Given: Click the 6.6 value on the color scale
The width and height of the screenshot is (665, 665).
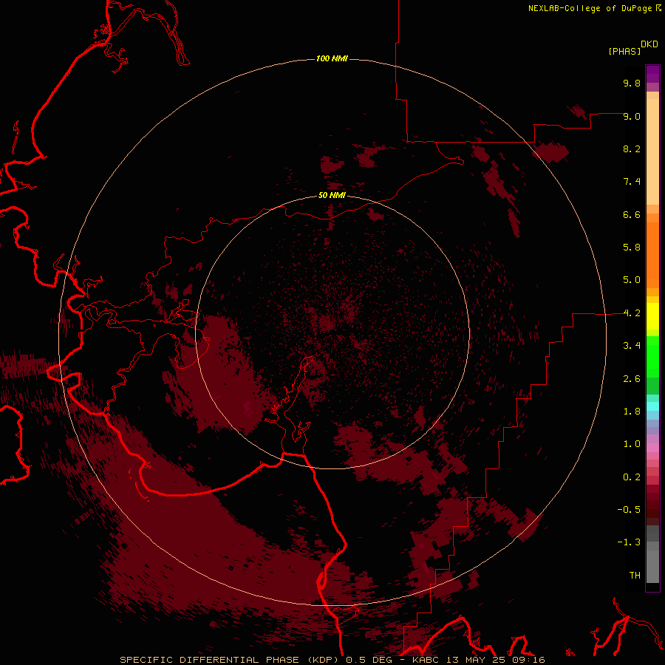Looking at the screenshot, I should tap(632, 214).
